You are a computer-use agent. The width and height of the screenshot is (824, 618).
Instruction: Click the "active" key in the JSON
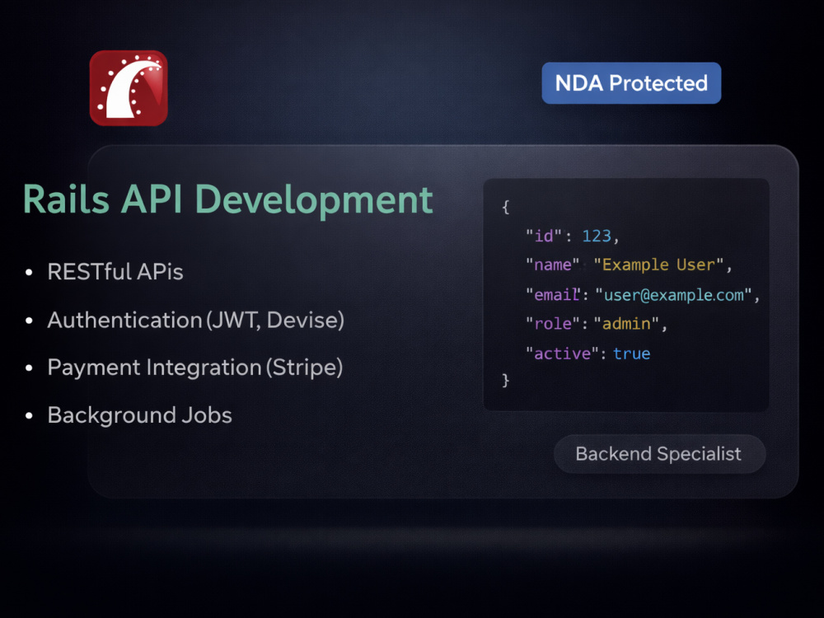(562, 353)
